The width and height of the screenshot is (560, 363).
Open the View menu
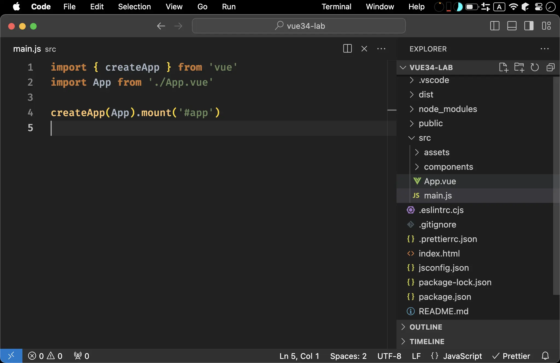click(174, 7)
